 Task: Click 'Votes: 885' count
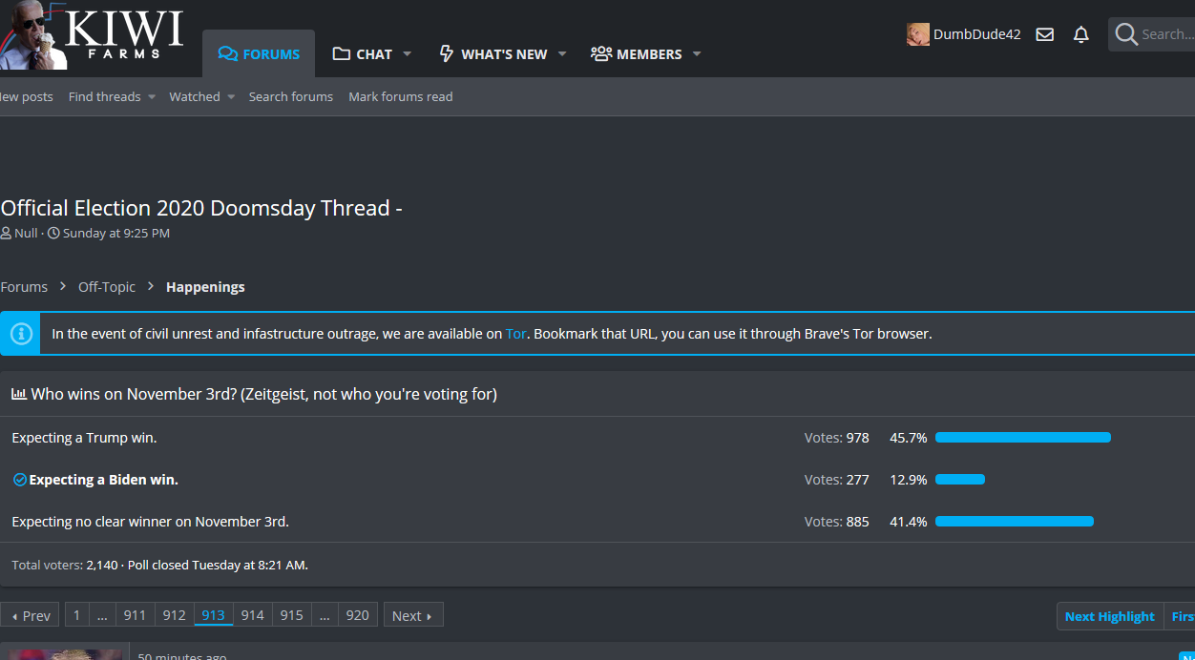837,522
